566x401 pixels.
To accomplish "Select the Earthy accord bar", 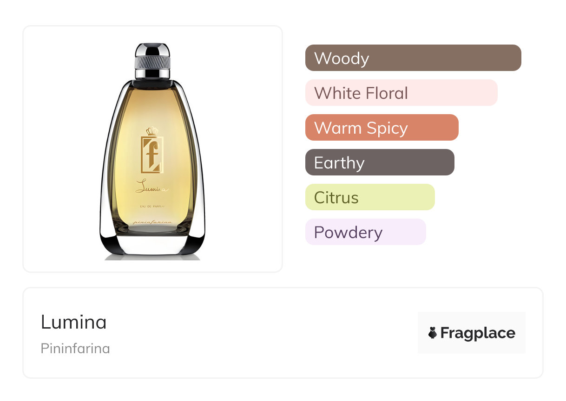I will [379, 162].
